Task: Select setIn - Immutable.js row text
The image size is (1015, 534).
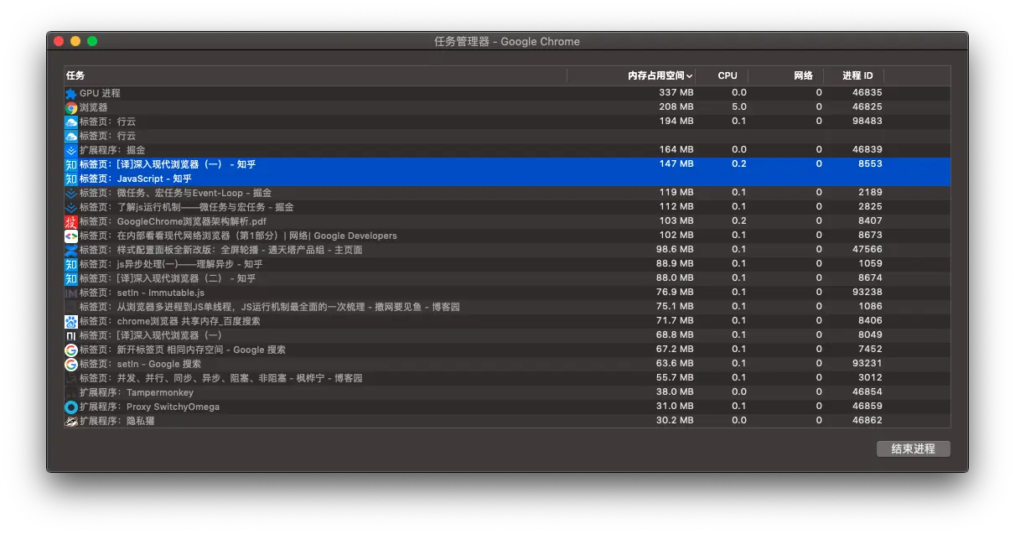Action: pos(142,293)
